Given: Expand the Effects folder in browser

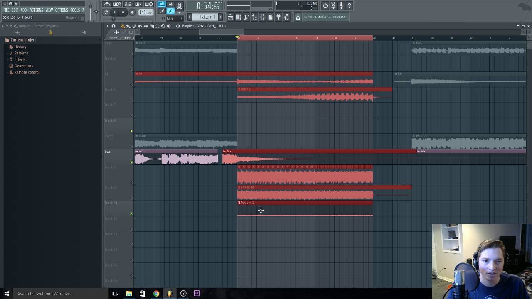Looking at the screenshot, I should pos(20,59).
